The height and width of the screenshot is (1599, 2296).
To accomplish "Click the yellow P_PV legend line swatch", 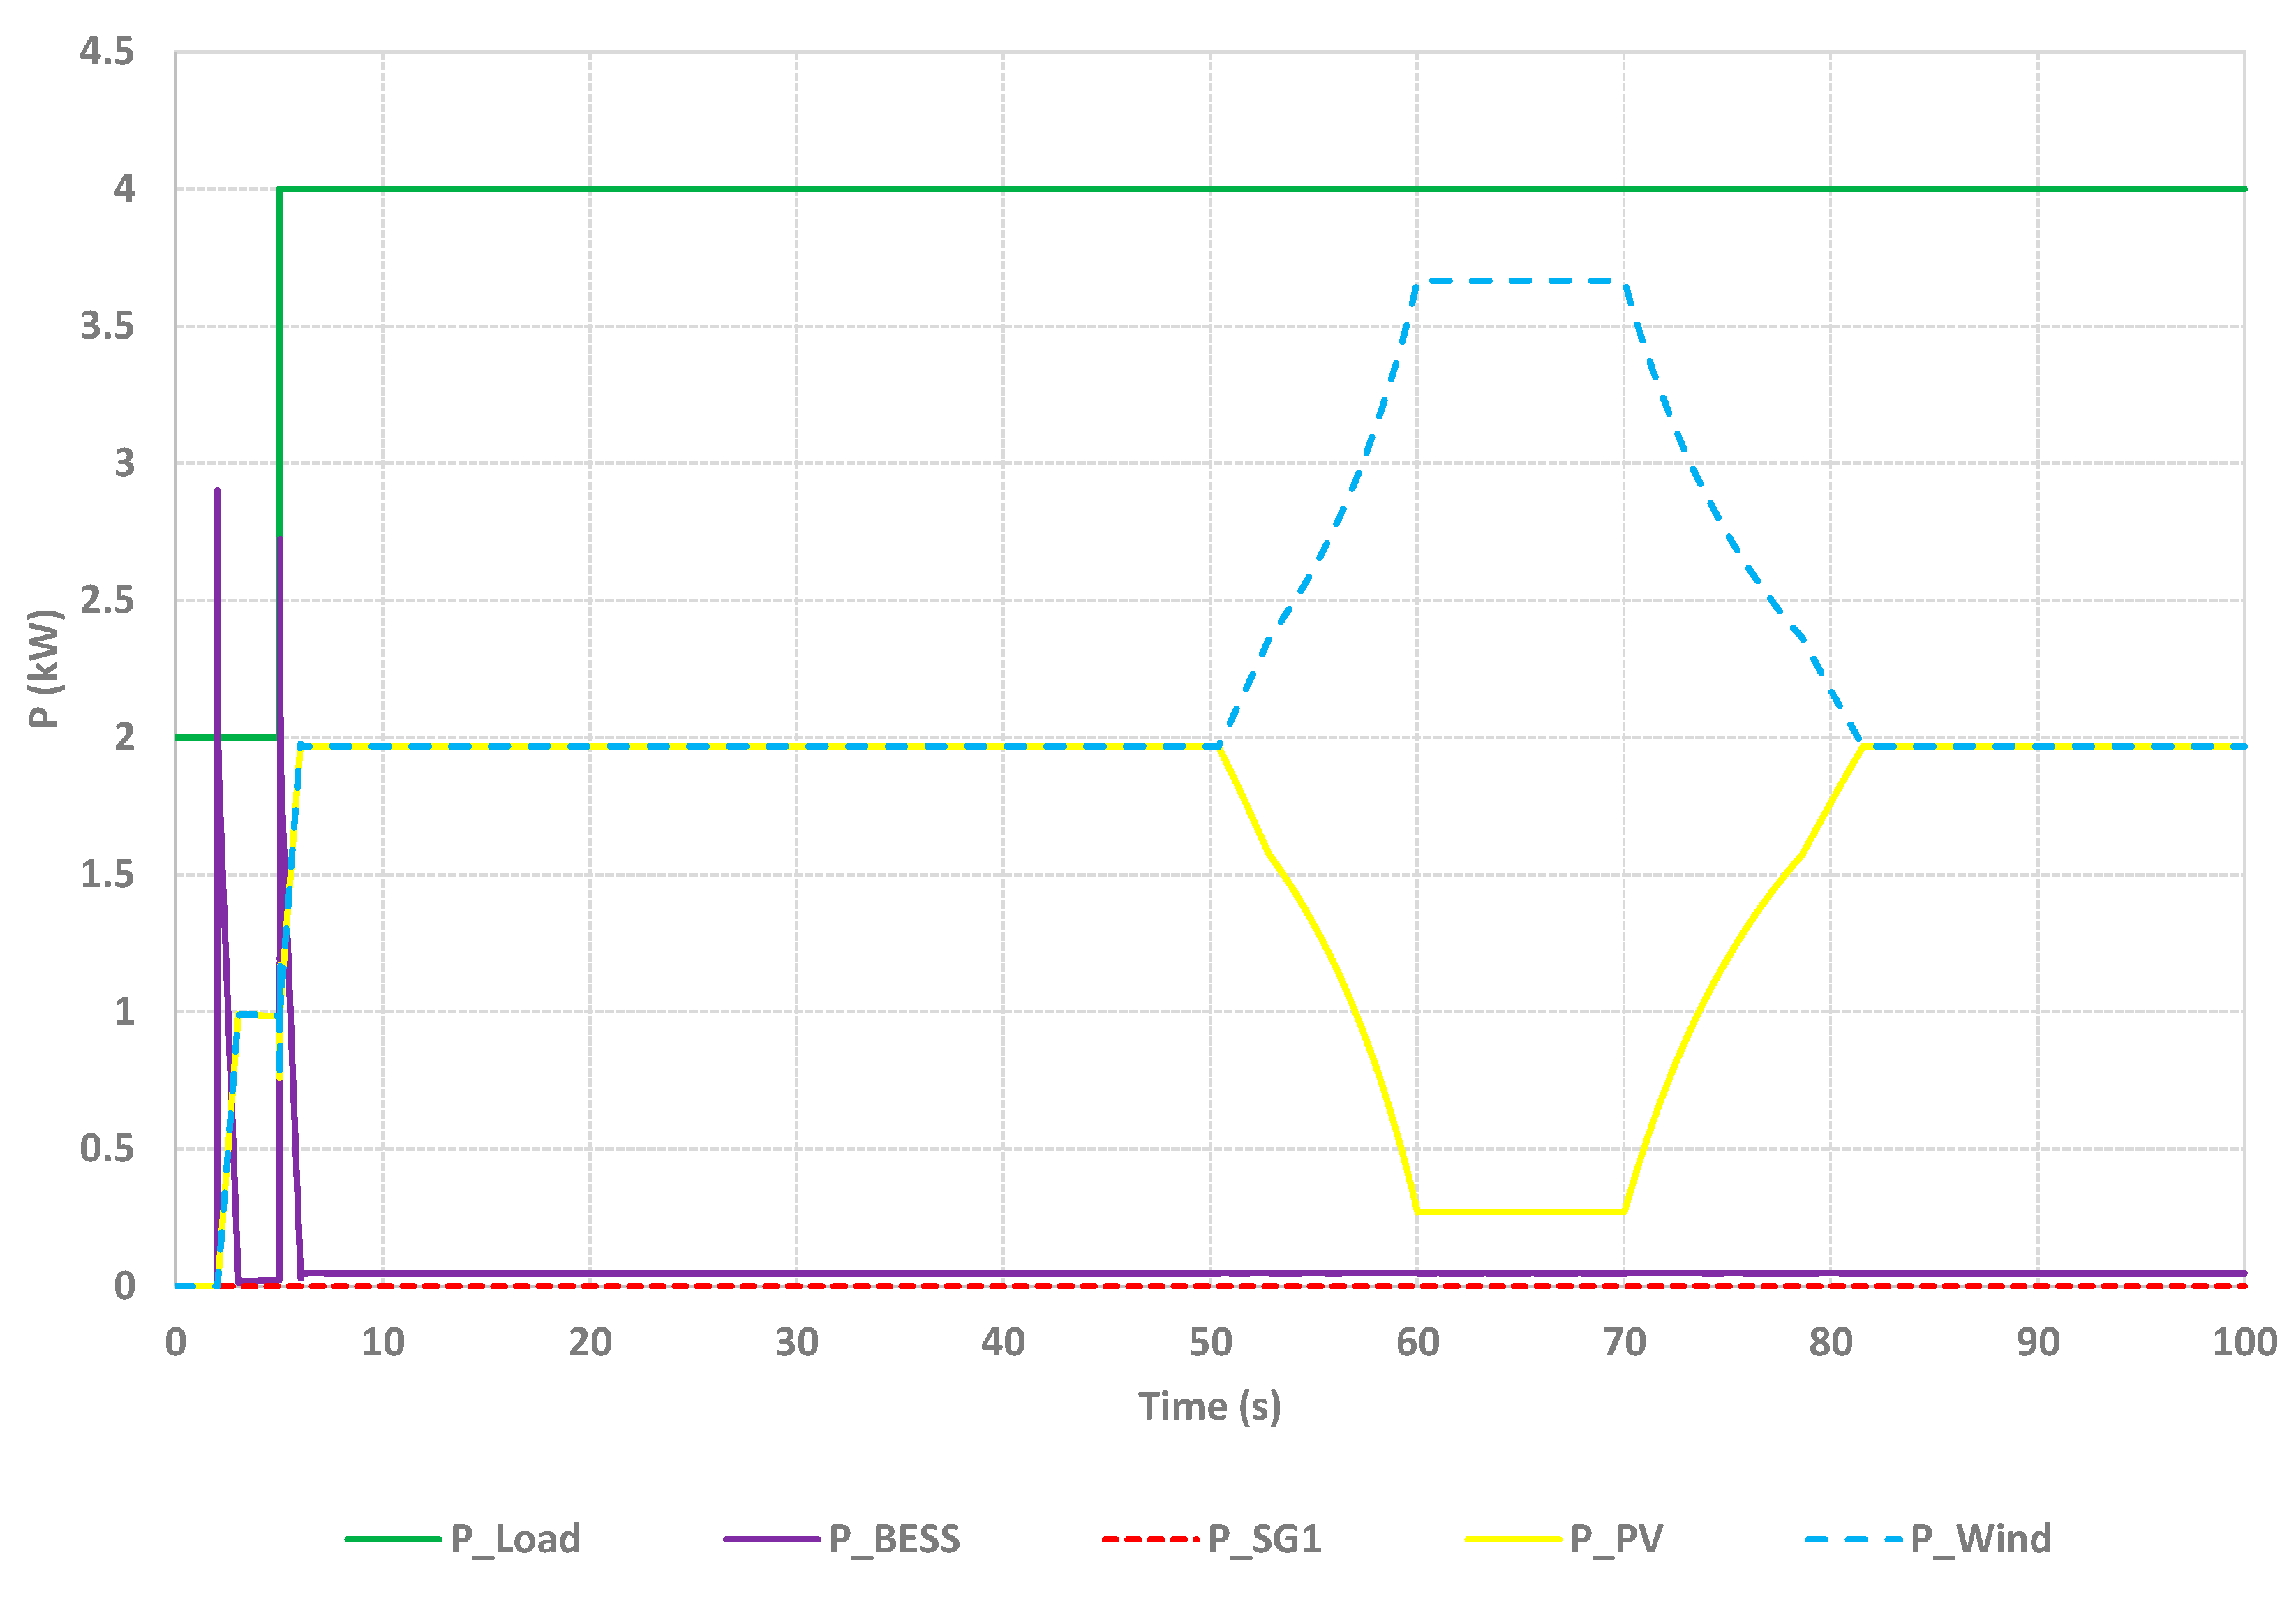I will click(1512, 1539).
